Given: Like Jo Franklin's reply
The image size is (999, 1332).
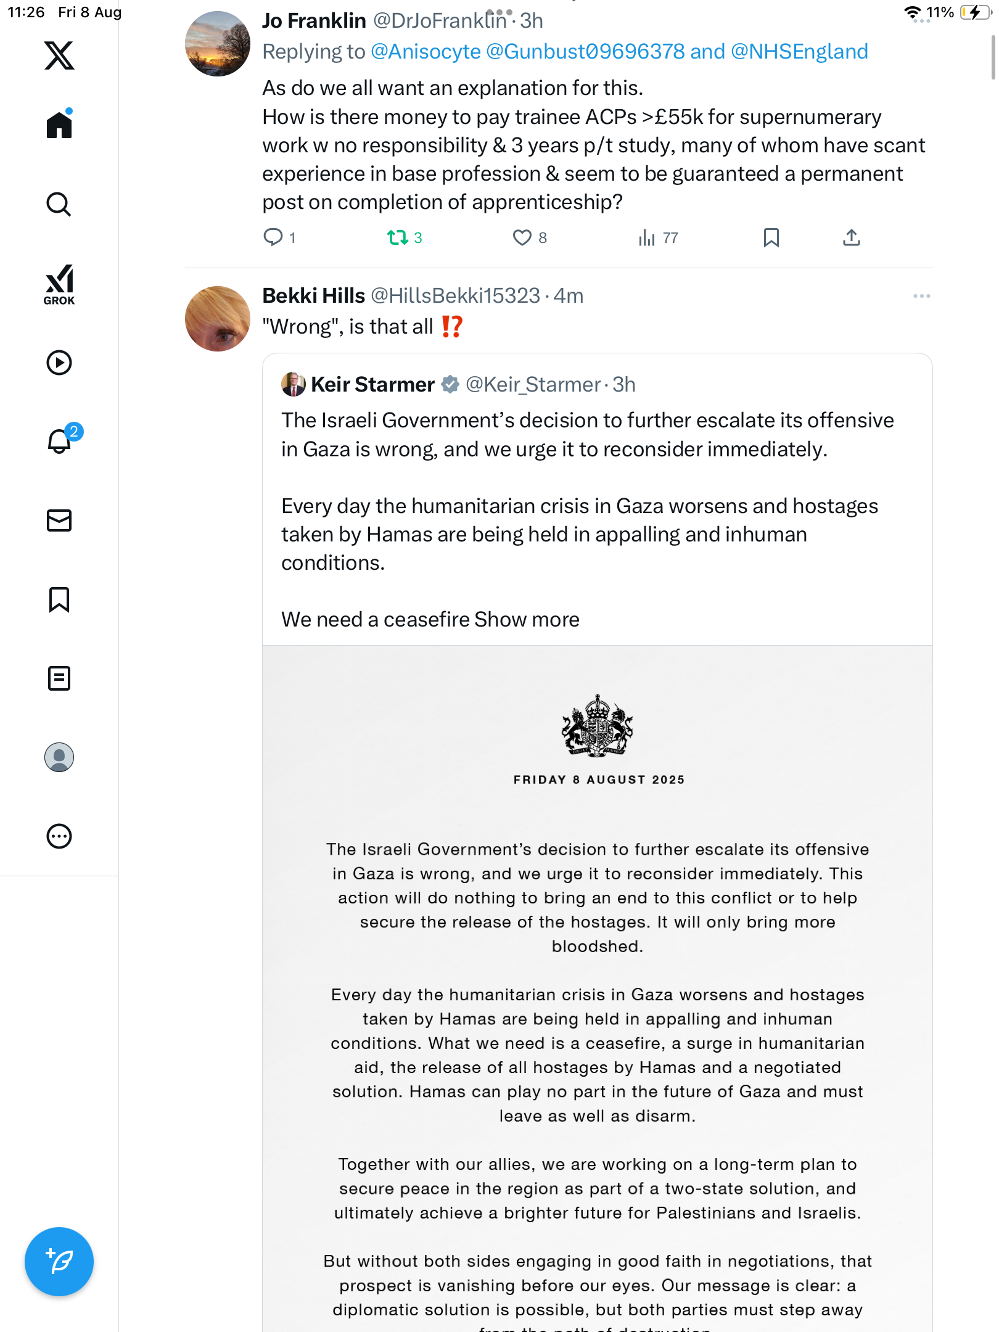Looking at the screenshot, I should [522, 237].
